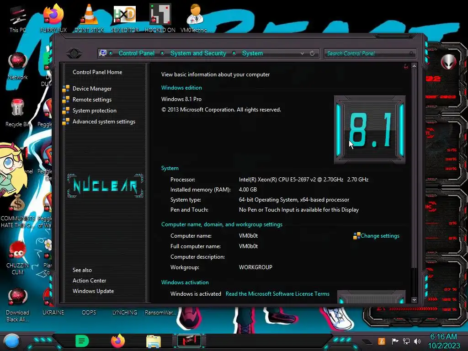The width and height of the screenshot is (468, 351).
Task: Click the scrollbar up arrow
Action: click(x=414, y=66)
